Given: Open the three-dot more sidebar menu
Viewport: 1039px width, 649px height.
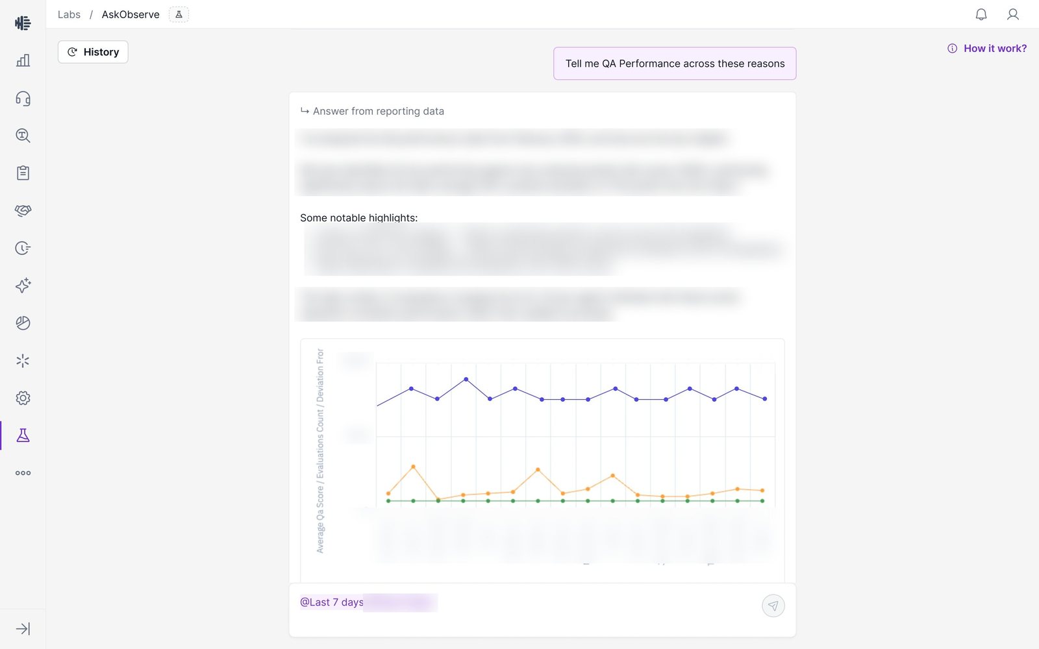Looking at the screenshot, I should 23,473.
